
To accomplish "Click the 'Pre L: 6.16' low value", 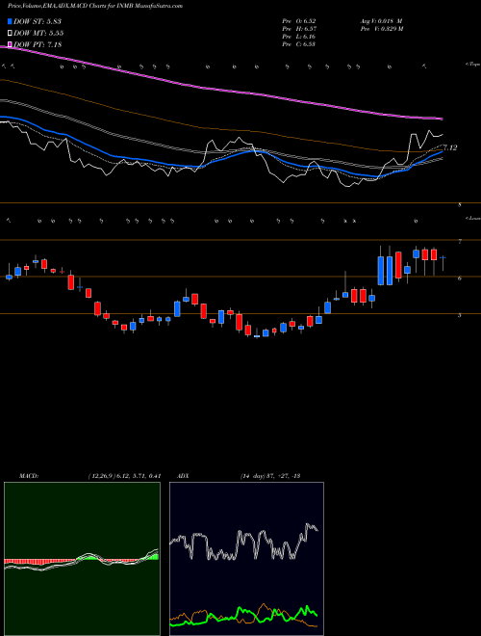I will 299,37.
